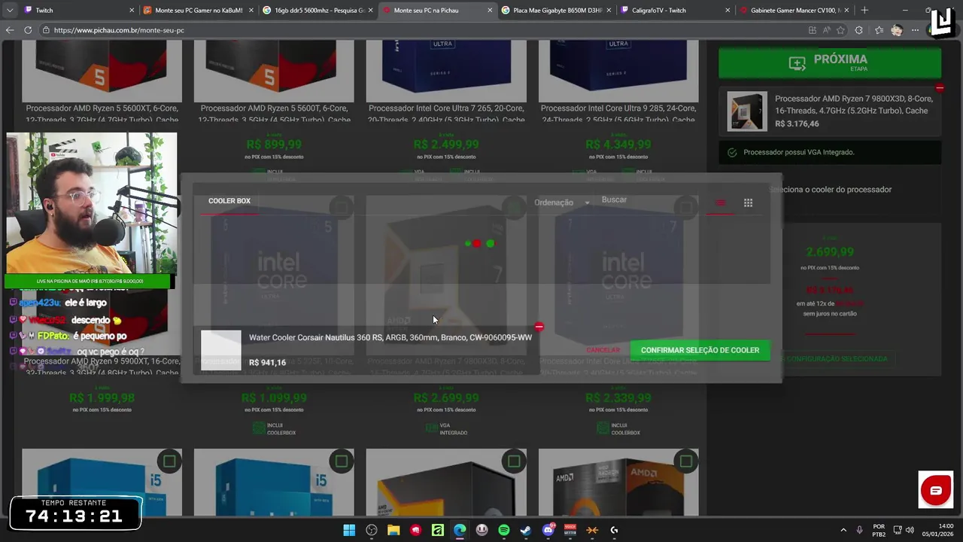
Task: Open Steam from taskbar
Action: click(x=526, y=530)
